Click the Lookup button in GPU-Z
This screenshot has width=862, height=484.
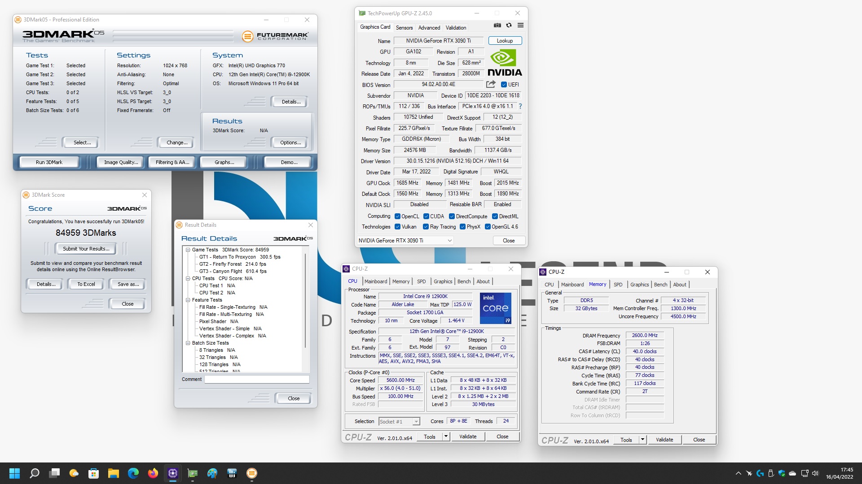click(505, 41)
